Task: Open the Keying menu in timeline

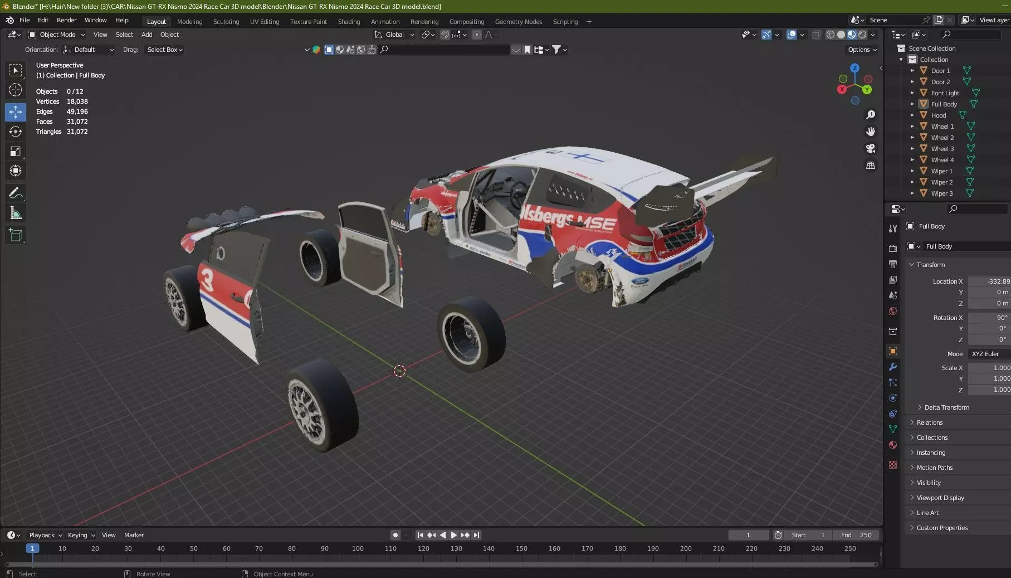Action: coord(81,535)
